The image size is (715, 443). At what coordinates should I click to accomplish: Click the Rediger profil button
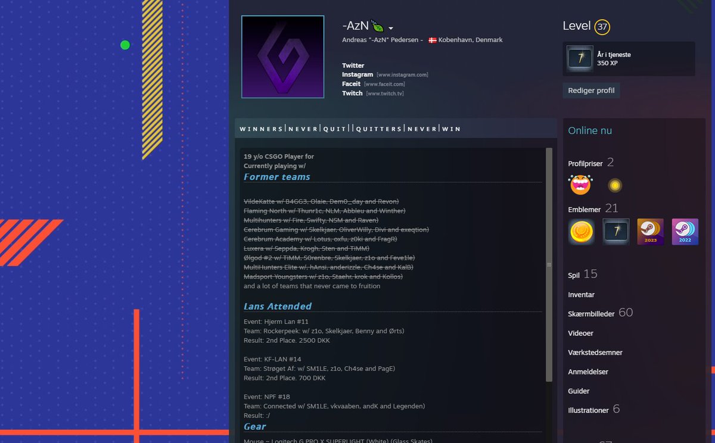coord(591,91)
